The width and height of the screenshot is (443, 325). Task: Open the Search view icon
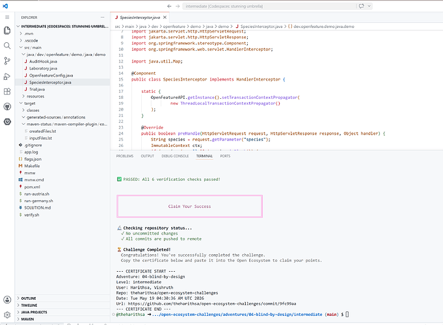7,45
